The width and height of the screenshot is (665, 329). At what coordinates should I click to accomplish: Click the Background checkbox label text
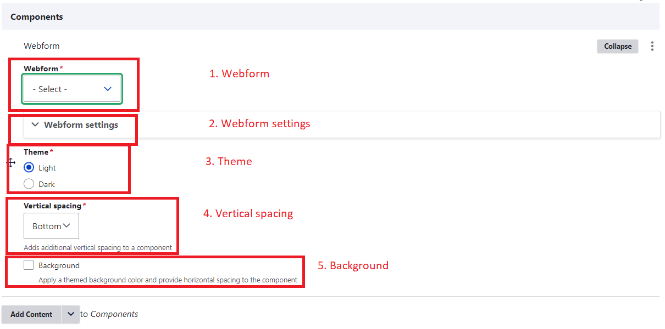pyautogui.click(x=59, y=265)
